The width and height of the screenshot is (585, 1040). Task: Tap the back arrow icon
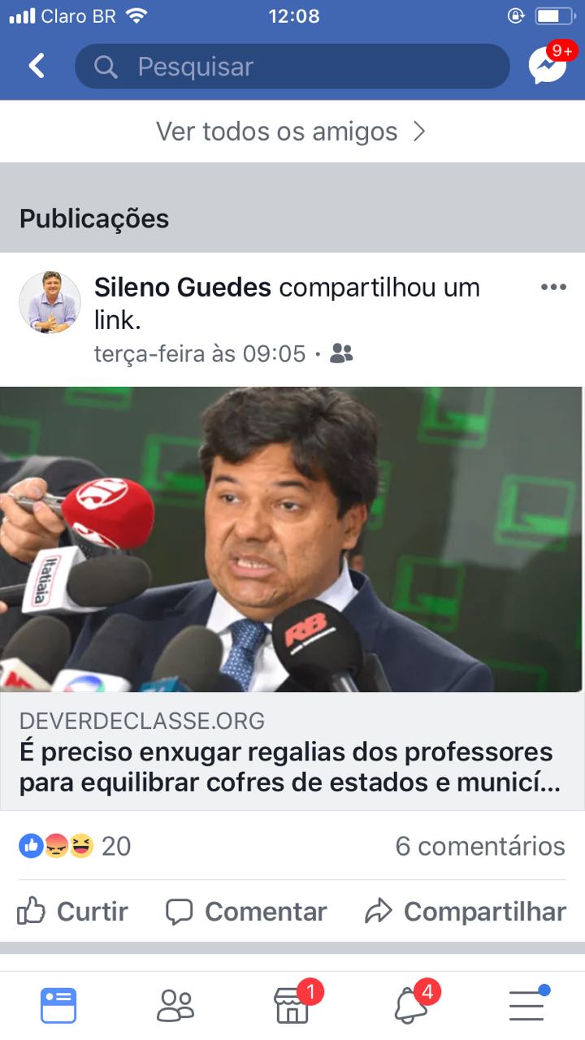coord(37,66)
